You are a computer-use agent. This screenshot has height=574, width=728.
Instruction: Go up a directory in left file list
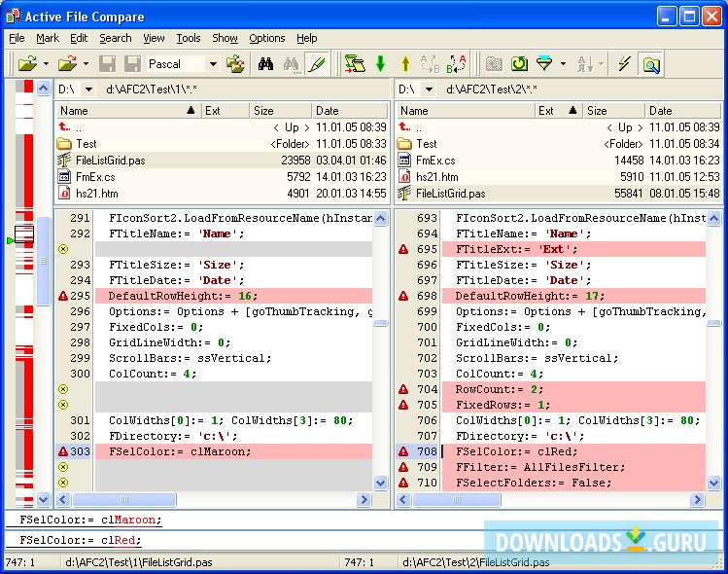[222, 127]
